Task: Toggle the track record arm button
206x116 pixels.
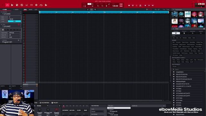Action: (19, 24)
